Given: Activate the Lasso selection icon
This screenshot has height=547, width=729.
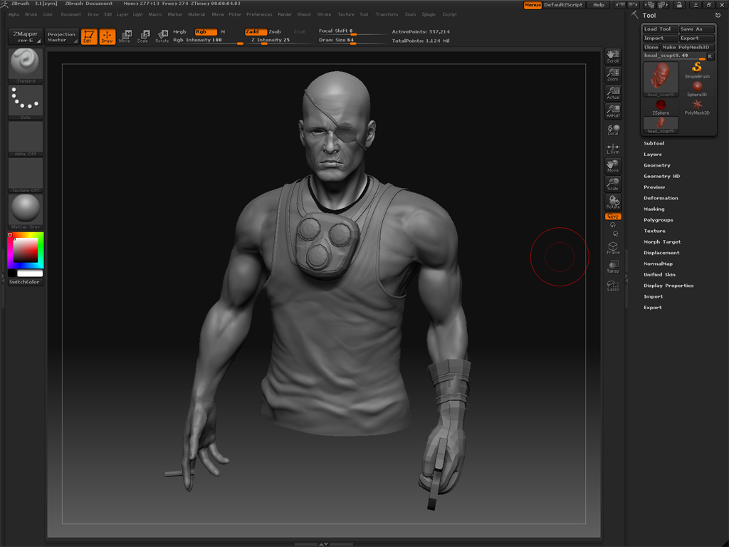Looking at the screenshot, I should (613, 285).
